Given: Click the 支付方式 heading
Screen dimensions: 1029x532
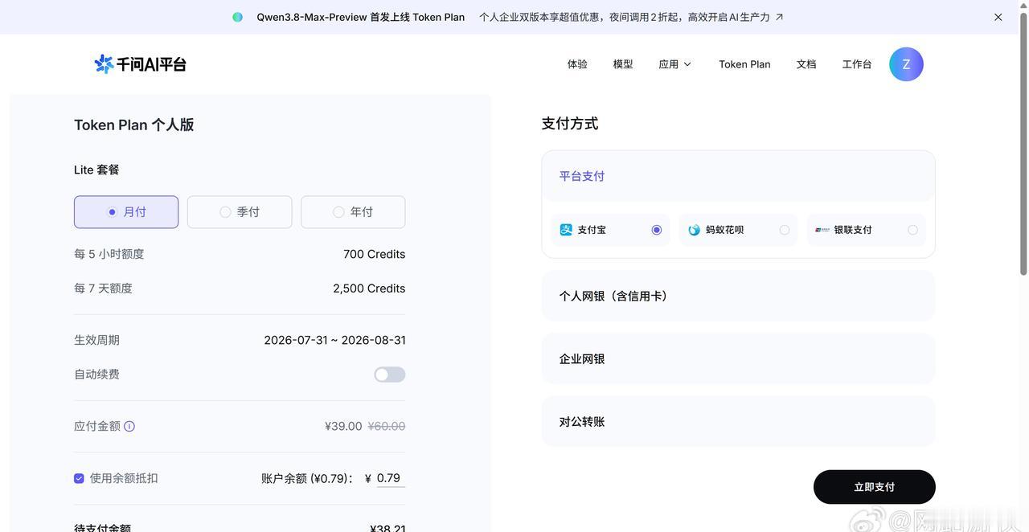Looking at the screenshot, I should point(570,124).
